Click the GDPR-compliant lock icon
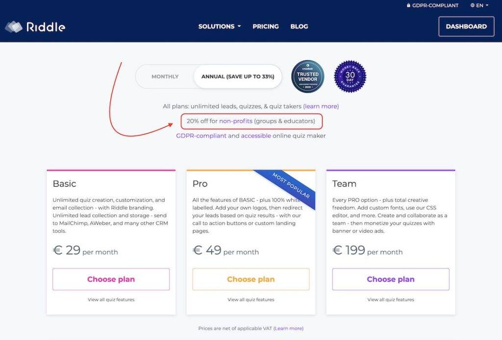Image resolution: width=502 pixels, height=340 pixels. pyautogui.click(x=408, y=5)
